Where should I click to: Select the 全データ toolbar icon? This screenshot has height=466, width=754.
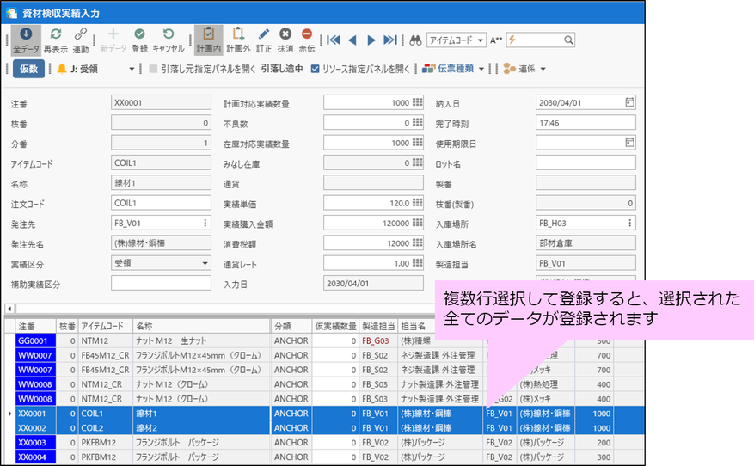point(26,40)
